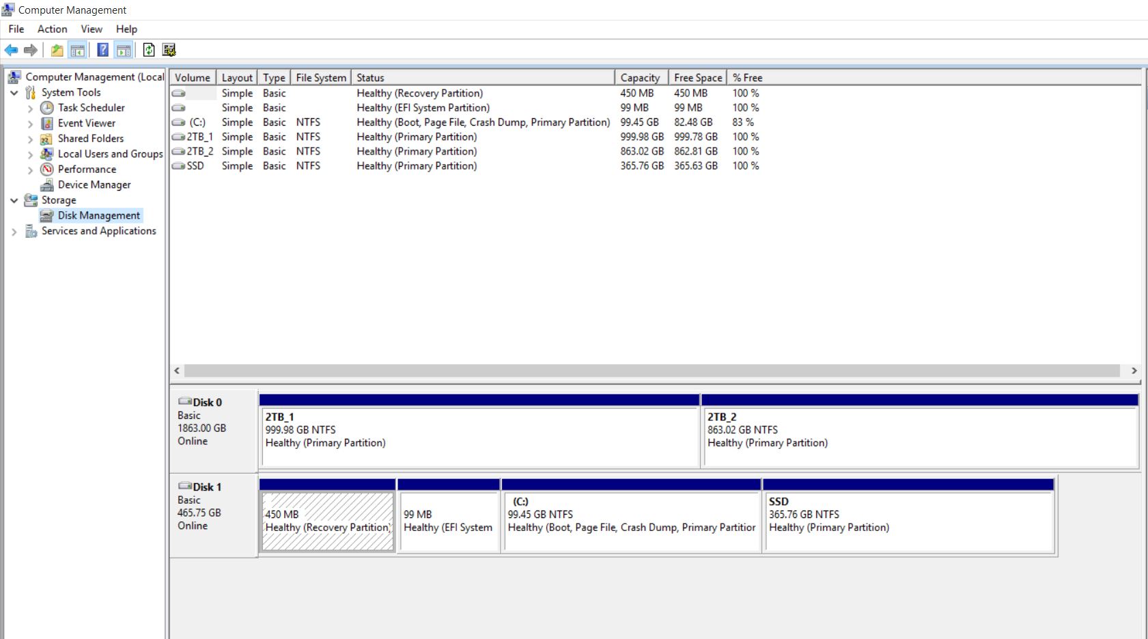
Task: Click the Device Manager icon in tree
Action: coord(46,185)
